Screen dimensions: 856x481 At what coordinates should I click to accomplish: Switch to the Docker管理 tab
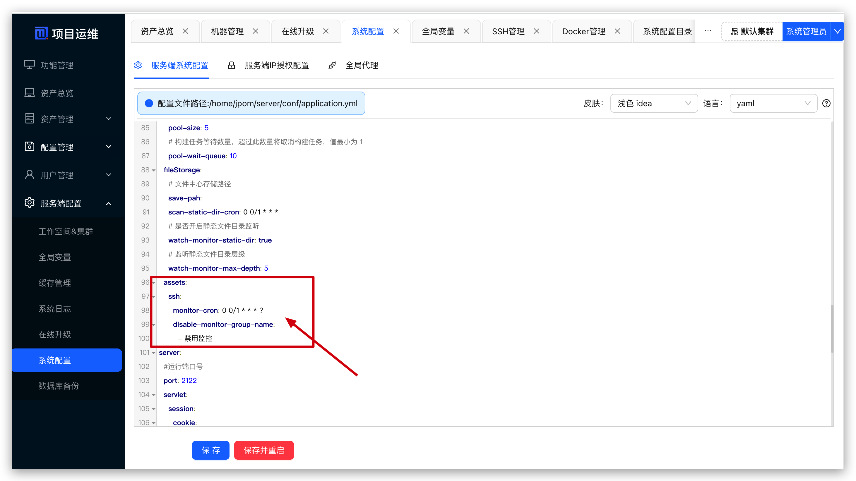coord(583,31)
